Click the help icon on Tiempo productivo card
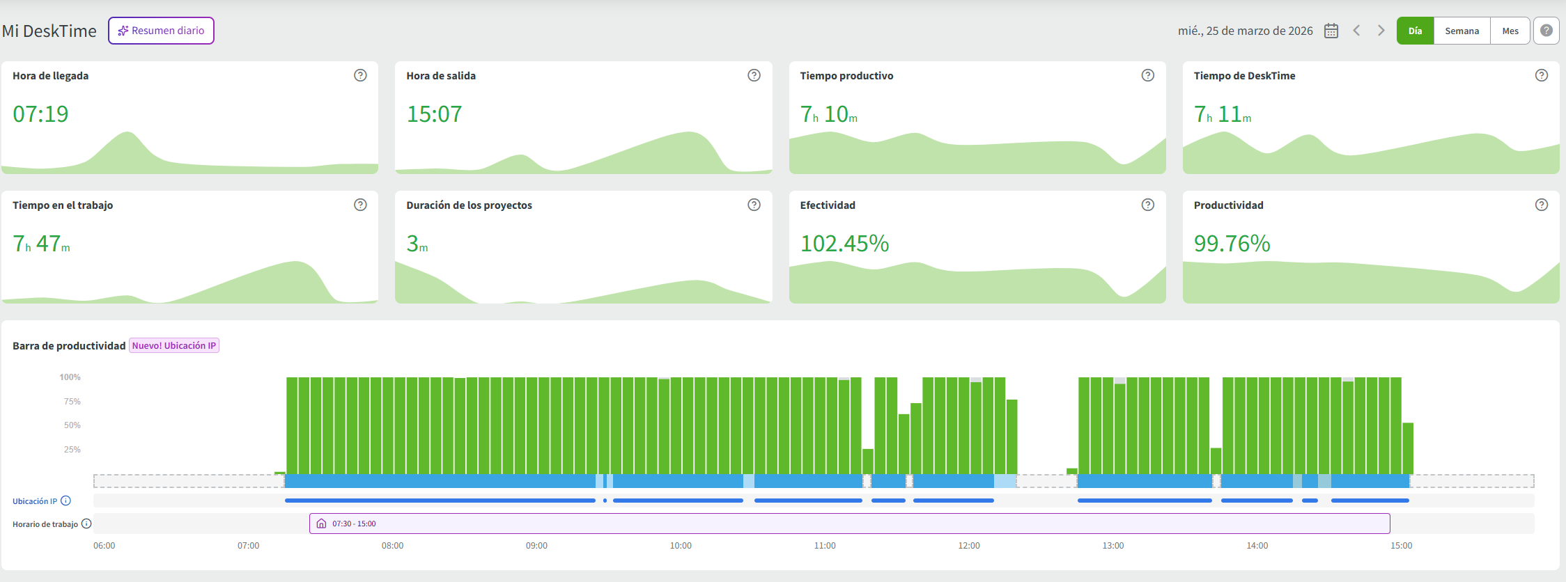The height and width of the screenshot is (582, 1566). click(x=1147, y=75)
